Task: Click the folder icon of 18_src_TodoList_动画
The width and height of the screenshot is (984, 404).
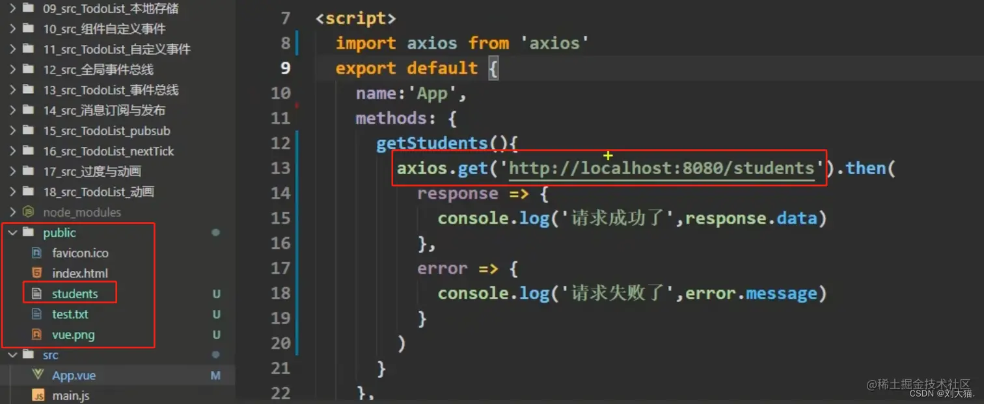Action: [28, 192]
